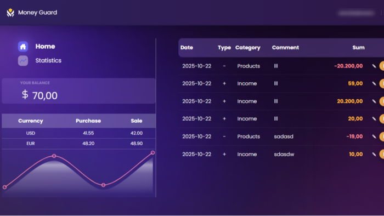
Task: Click the Type column header
Action: (224, 48)
